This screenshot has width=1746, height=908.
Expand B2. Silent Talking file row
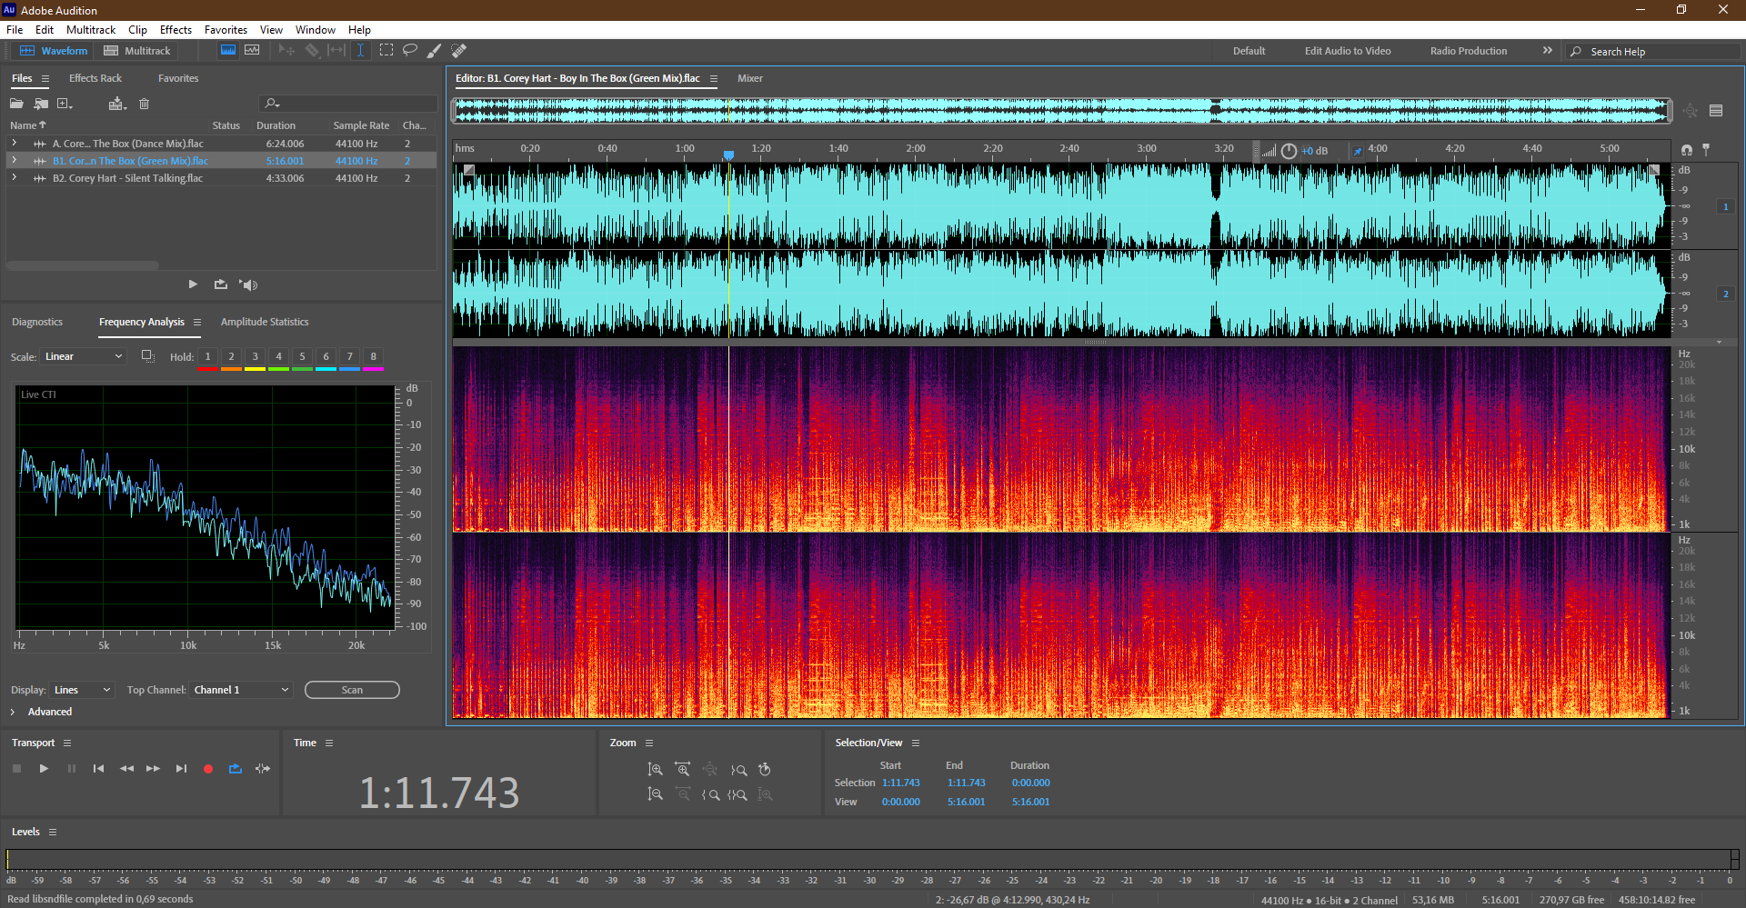(x=14, y=178)
